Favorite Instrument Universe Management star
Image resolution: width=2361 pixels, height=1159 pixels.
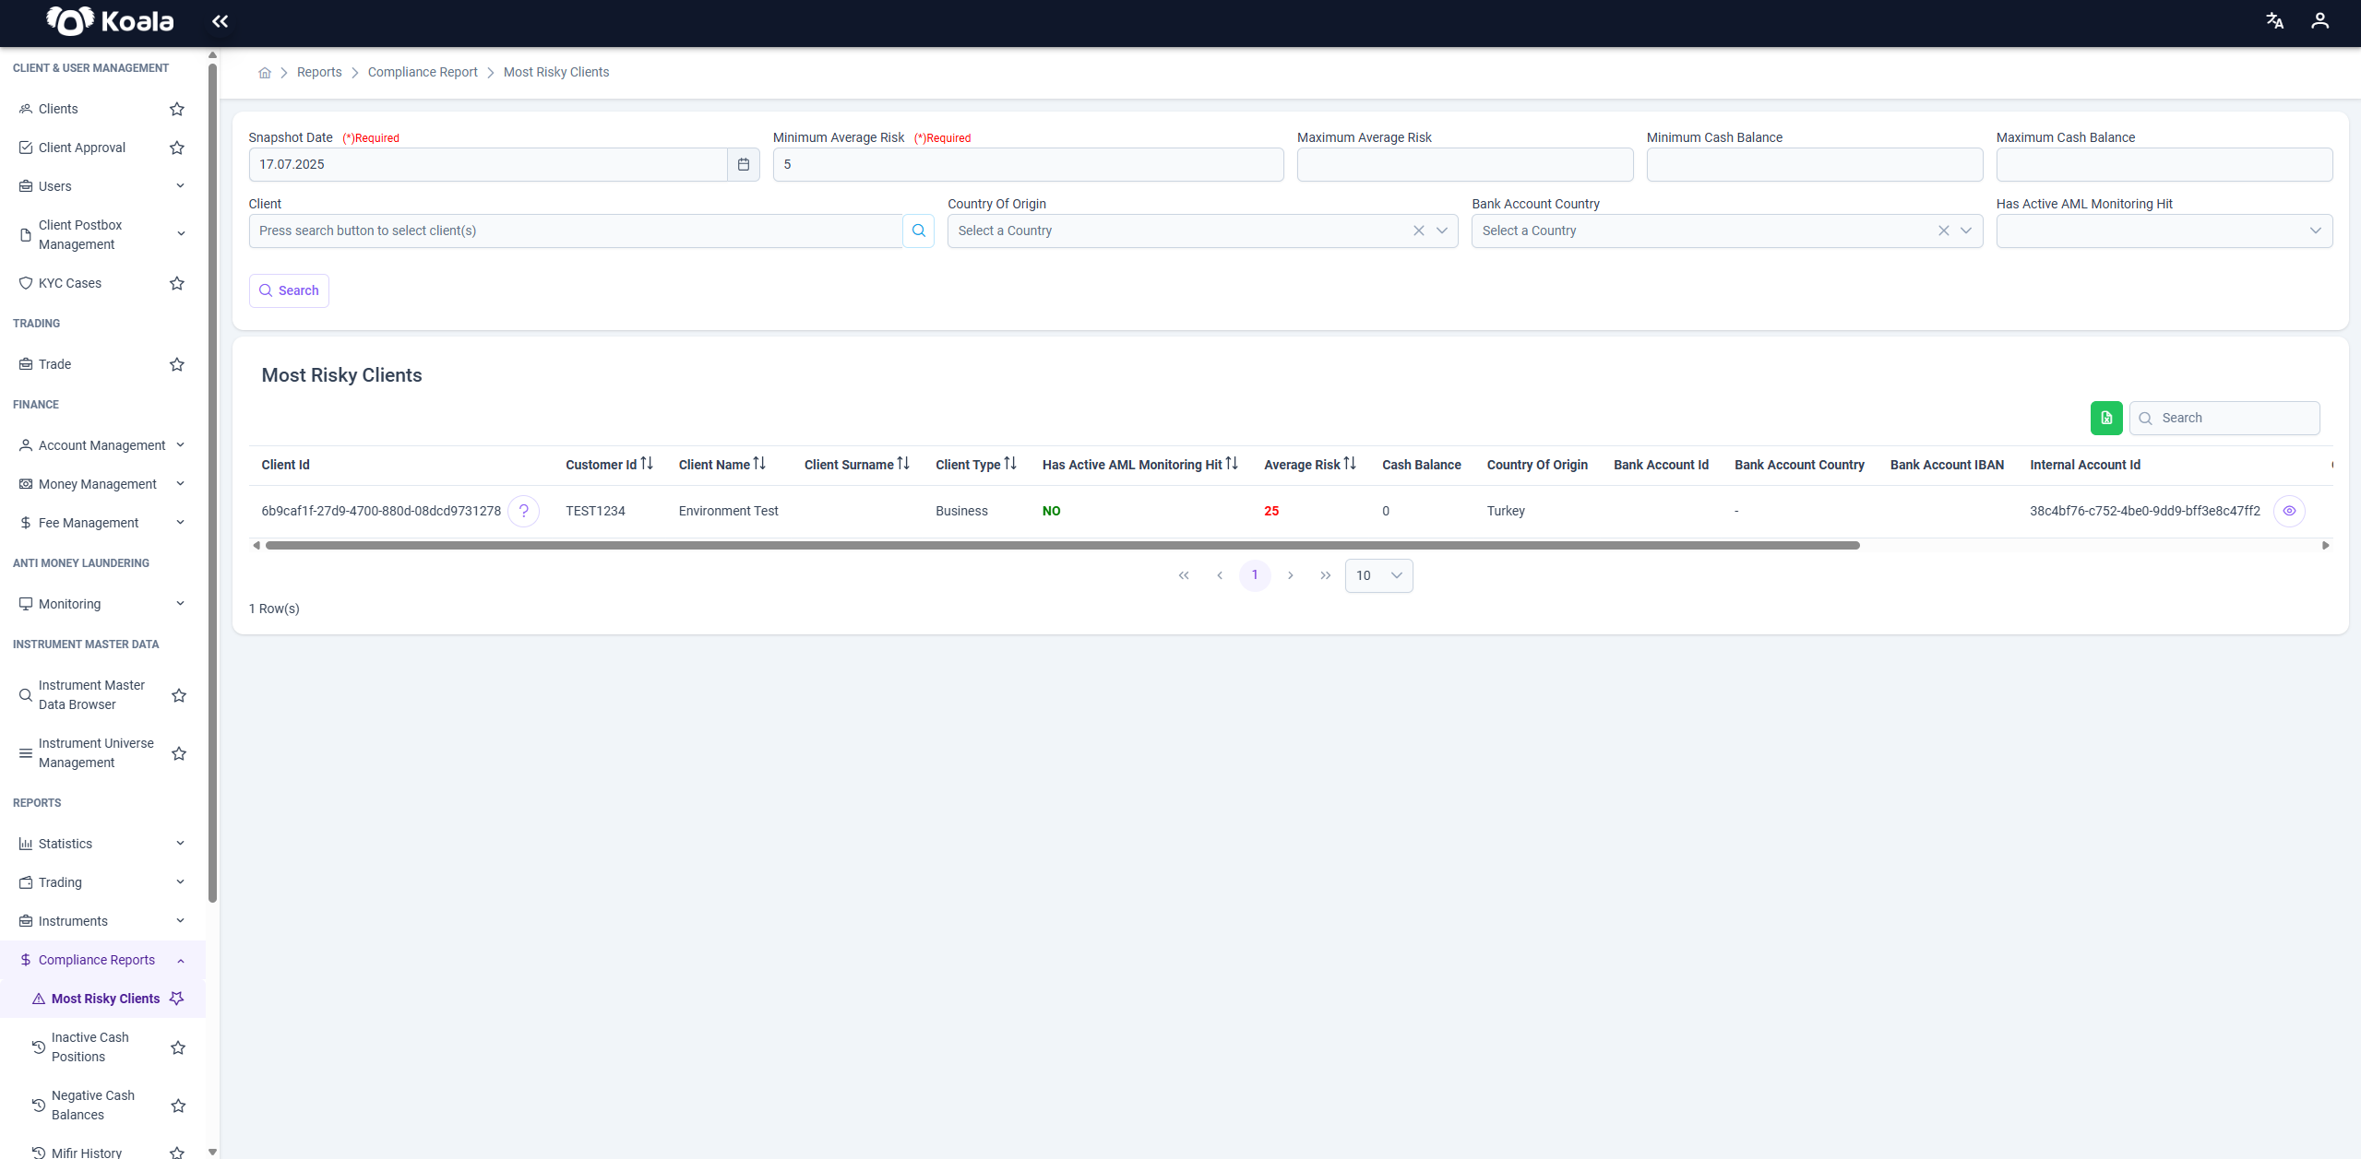[179, 753]
